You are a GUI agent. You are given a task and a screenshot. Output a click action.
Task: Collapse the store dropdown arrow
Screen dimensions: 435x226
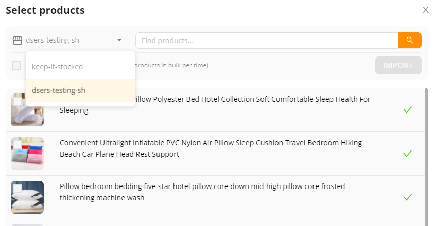pos(119,40)
